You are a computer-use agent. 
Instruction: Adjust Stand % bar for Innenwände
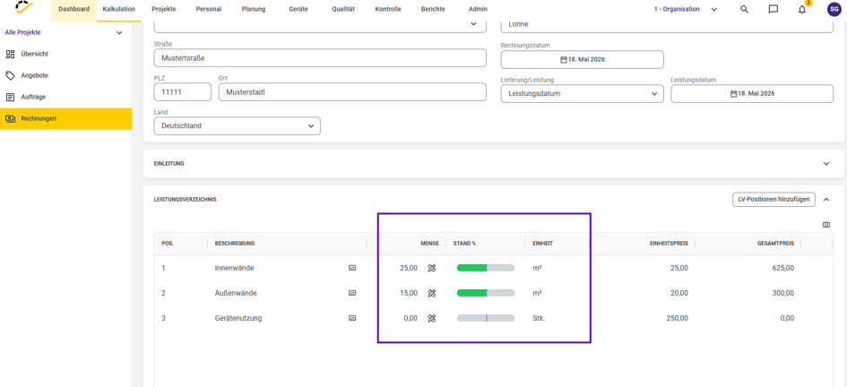click(486, 268)
